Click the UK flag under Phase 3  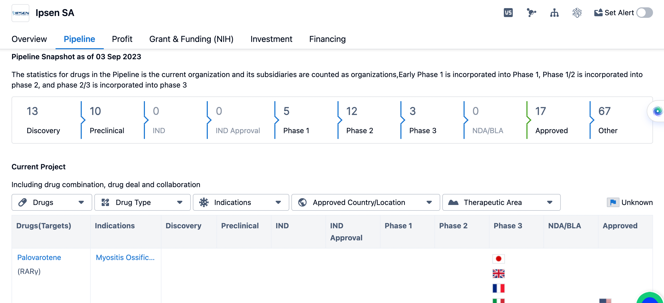498,273
